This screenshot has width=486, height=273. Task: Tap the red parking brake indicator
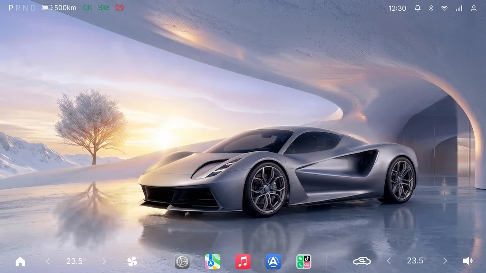click(x=120, y=8)
